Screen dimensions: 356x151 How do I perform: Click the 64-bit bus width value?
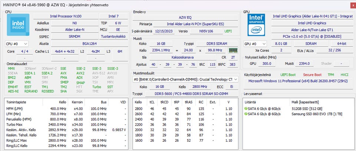pyautogui.click(x=342, y=44)
